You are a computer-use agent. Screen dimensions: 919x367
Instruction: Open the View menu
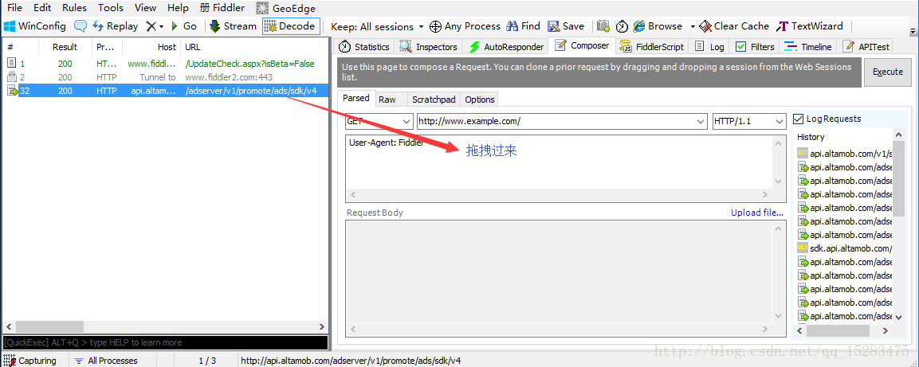point(145,8)
